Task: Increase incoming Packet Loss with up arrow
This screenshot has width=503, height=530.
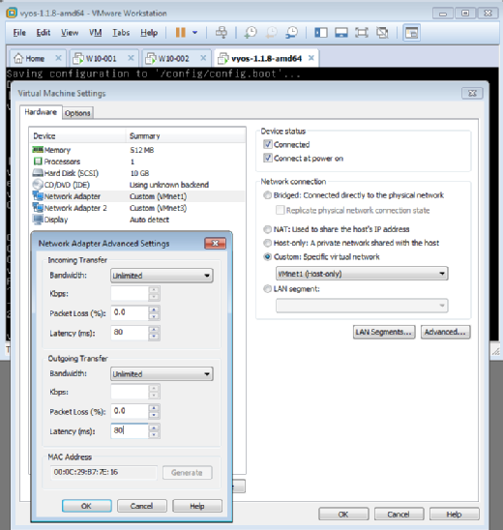Action: pyautogui.click(x=154, y=309)
